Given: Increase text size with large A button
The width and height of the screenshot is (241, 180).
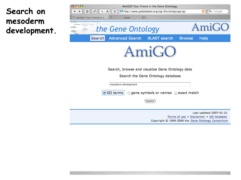Looking at the screenshot, I should pyautogui.click(x=107, y=11).
